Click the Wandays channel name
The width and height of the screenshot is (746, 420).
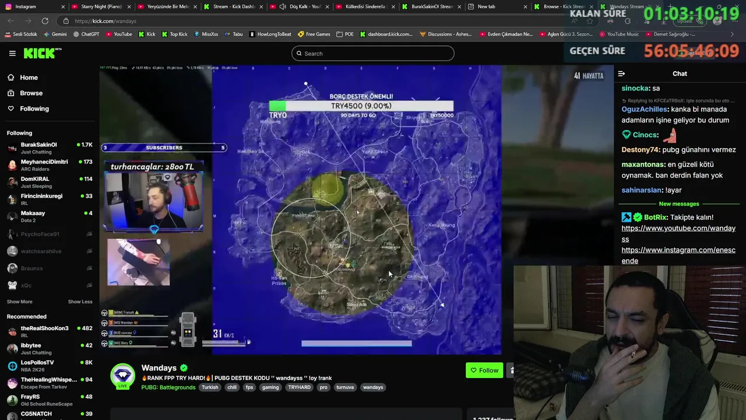tap(159, 368)
